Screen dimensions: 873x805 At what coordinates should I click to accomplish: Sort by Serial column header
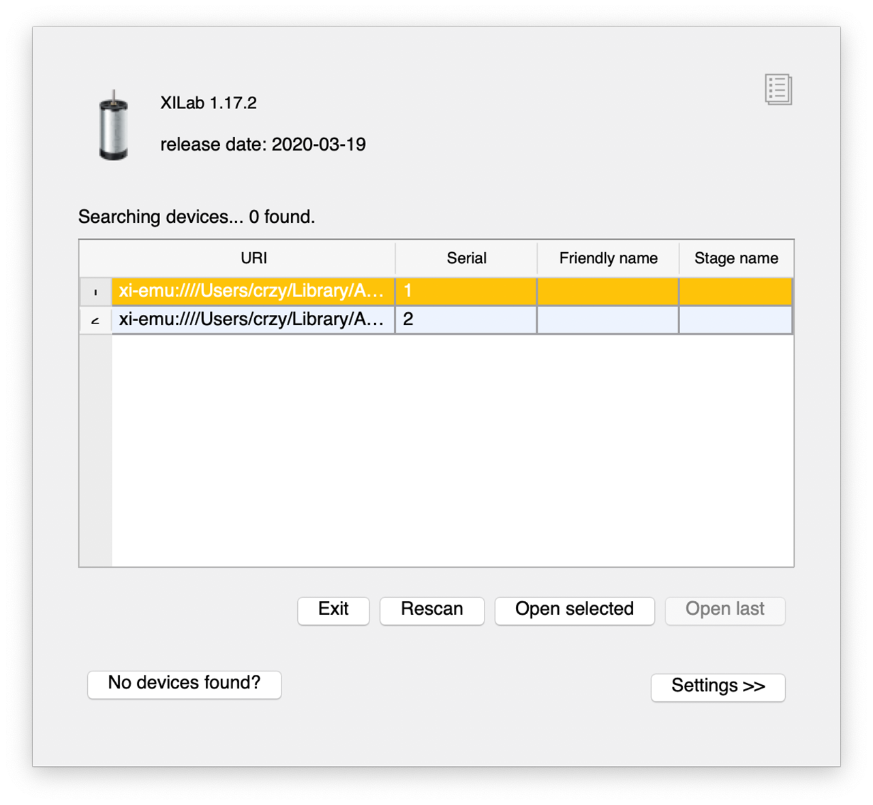(466, 258)
